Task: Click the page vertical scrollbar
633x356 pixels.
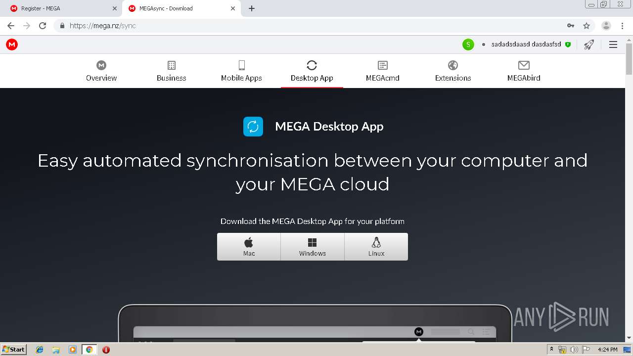Action: pos(629,59)
